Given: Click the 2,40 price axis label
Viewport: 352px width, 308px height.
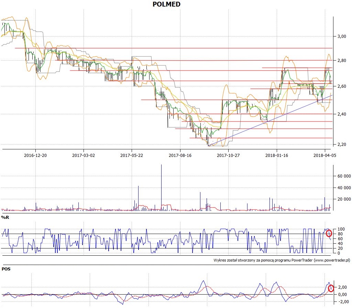Looking at the screenshot, I should (342, 114).
